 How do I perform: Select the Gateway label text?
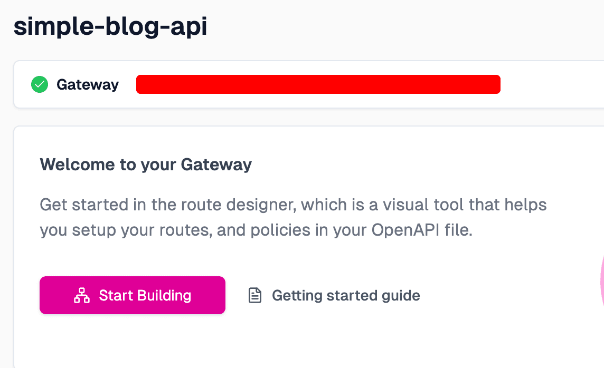pyautogui.click(x=88, y=84)
